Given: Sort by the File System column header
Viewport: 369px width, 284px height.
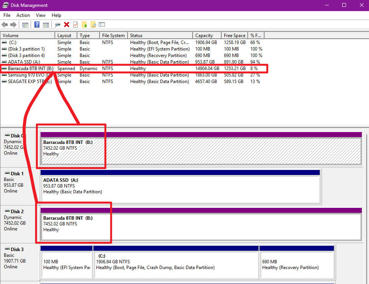Looking at the screenshot, I should coord(114,35).
